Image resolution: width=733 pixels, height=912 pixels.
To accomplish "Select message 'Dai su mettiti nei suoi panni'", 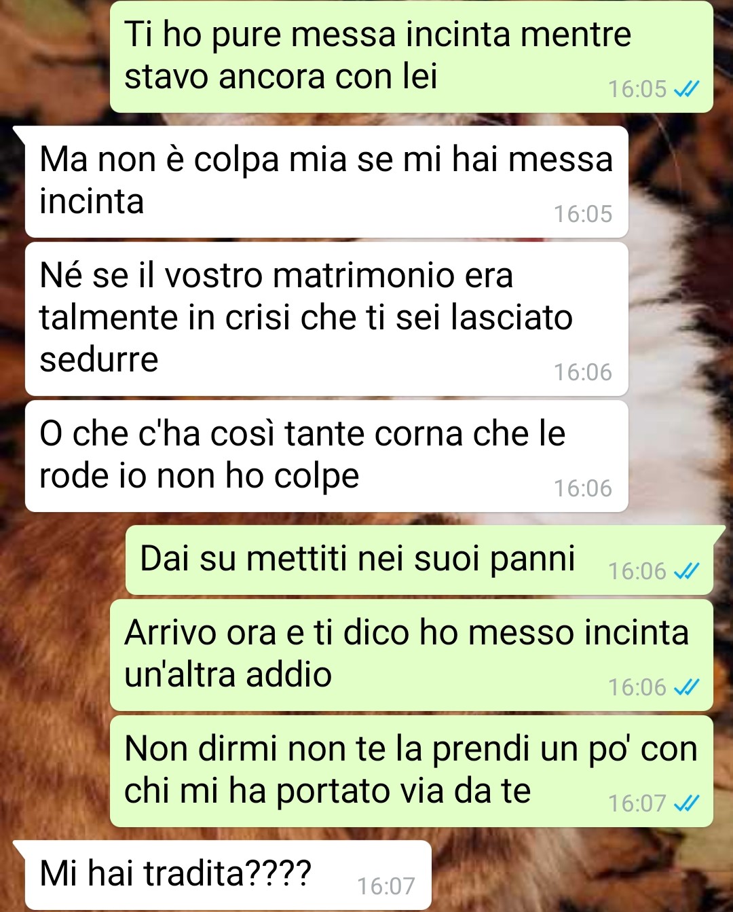I will 419,560.
